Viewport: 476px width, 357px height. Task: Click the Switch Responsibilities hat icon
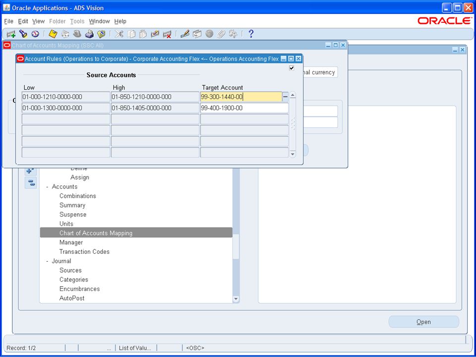(77, 34)
